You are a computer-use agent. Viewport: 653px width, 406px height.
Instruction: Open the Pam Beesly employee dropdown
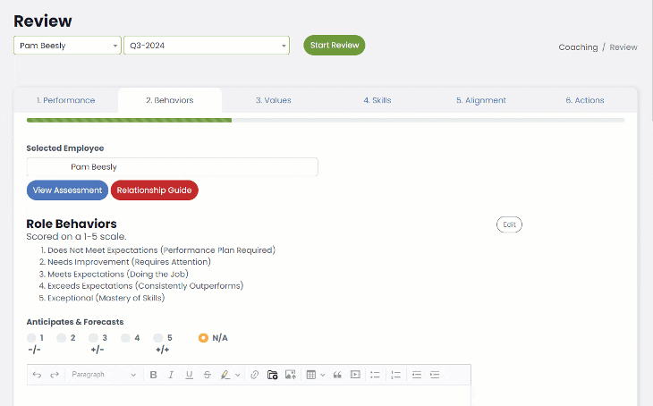tap(67, 46)
